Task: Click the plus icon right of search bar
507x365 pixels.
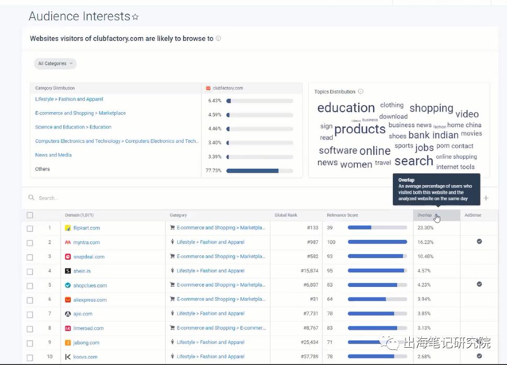Action: [486, 198]
